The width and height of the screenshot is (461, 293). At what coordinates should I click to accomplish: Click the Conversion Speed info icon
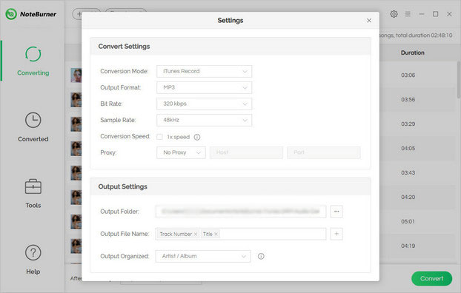197,137
